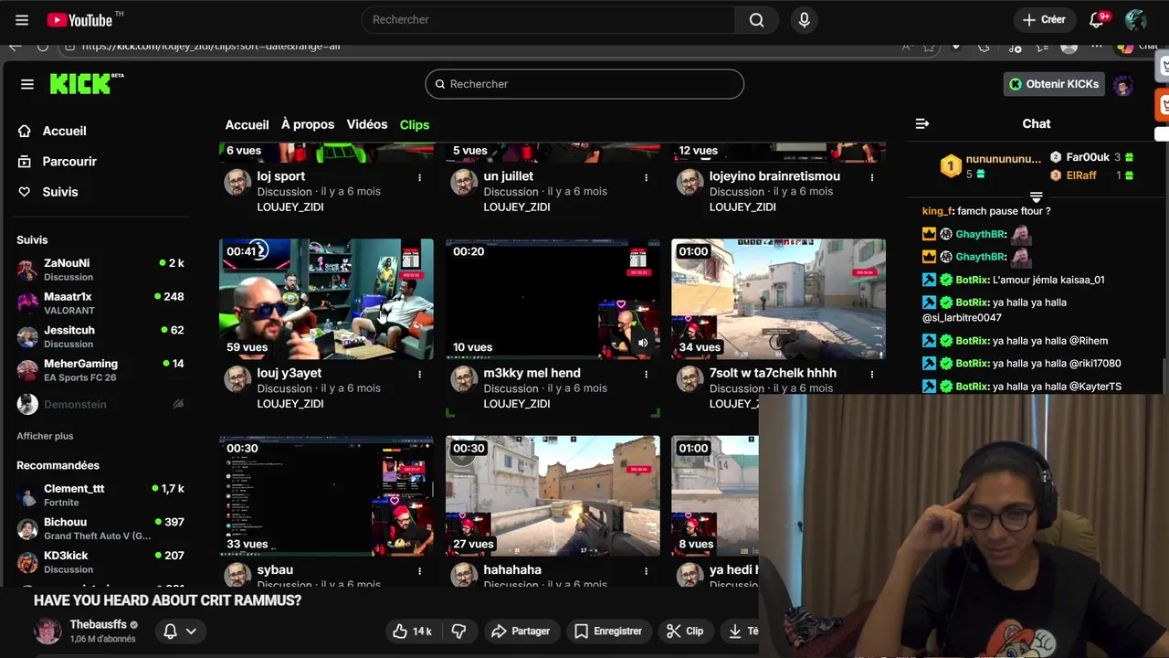Expand the chat leaderboard handle
This screenshot has height=658, width=1169.
tap(1036, 196)
